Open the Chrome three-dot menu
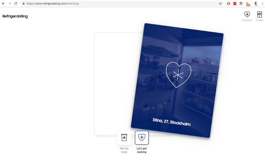265x163 pixels. tap(262, 3)
